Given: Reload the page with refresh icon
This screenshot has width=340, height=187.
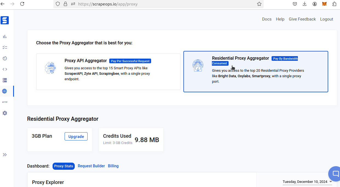Looking at the screenshot, I should 22,4.
